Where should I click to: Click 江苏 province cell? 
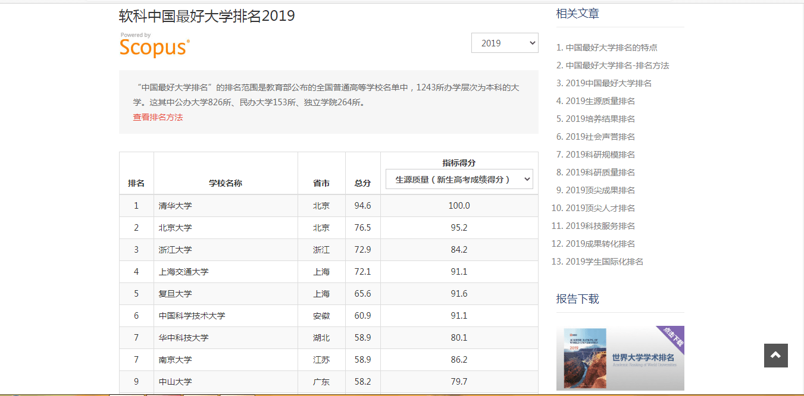pos(321,360)
